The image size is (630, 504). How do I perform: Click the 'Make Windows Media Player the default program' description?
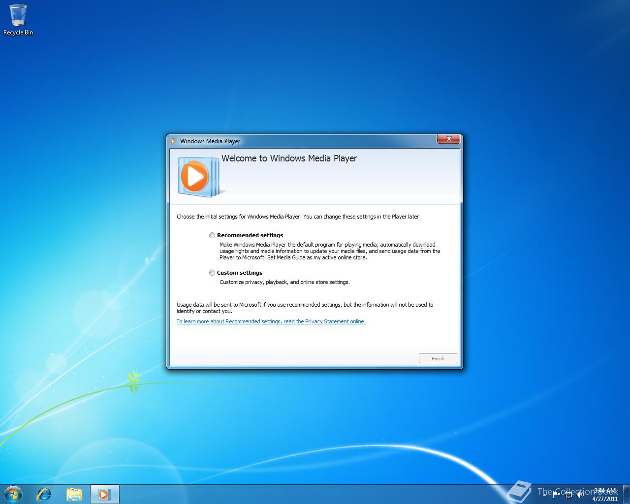click(330, 251)
